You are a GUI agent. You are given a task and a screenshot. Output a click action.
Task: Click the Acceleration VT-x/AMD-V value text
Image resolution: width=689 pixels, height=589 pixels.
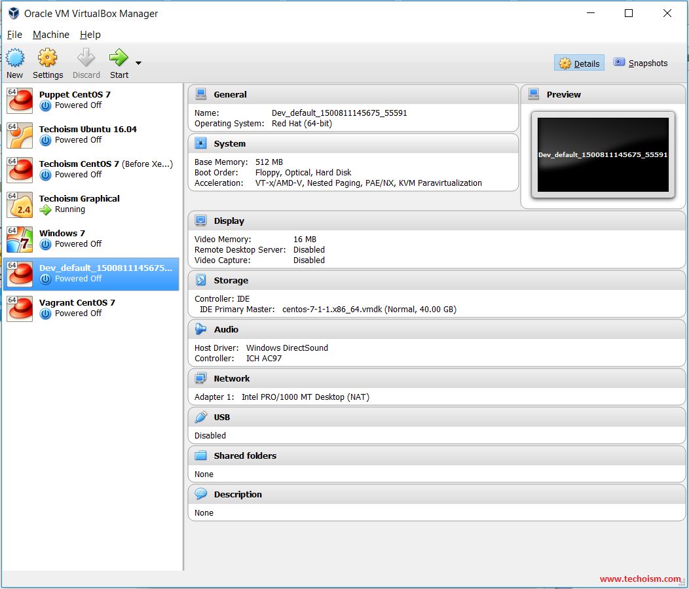coord(368,183)
